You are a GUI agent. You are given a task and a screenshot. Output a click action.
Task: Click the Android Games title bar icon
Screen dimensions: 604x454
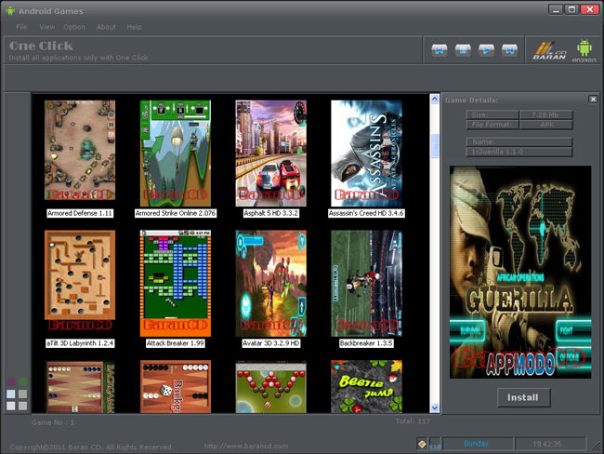(x=10, y=11)
